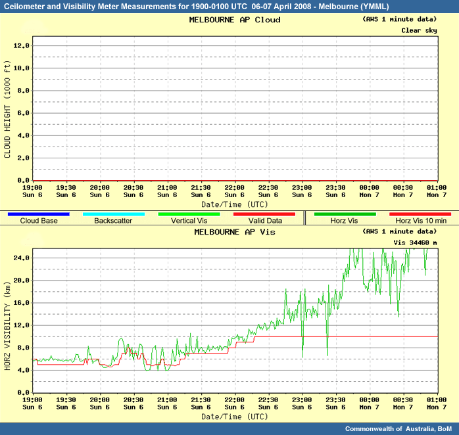Viewport: 459px width, 435px height.
Task: Click the '20:30 Sun 6' label under visibility chart
Action: (x=133, y=403)
